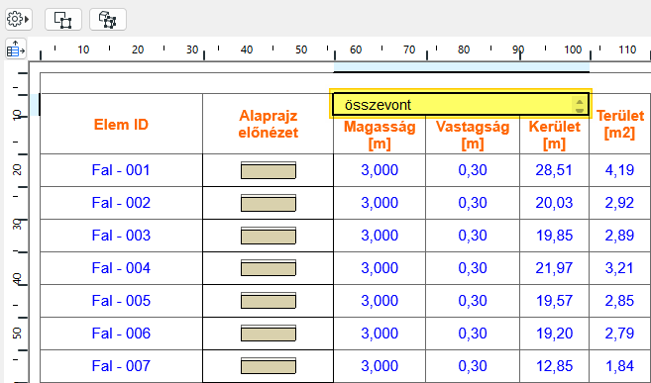Click the Fal - 004 height value 3,000
The width and height of the screenshot is (651, 383).
tap(380, 268)
